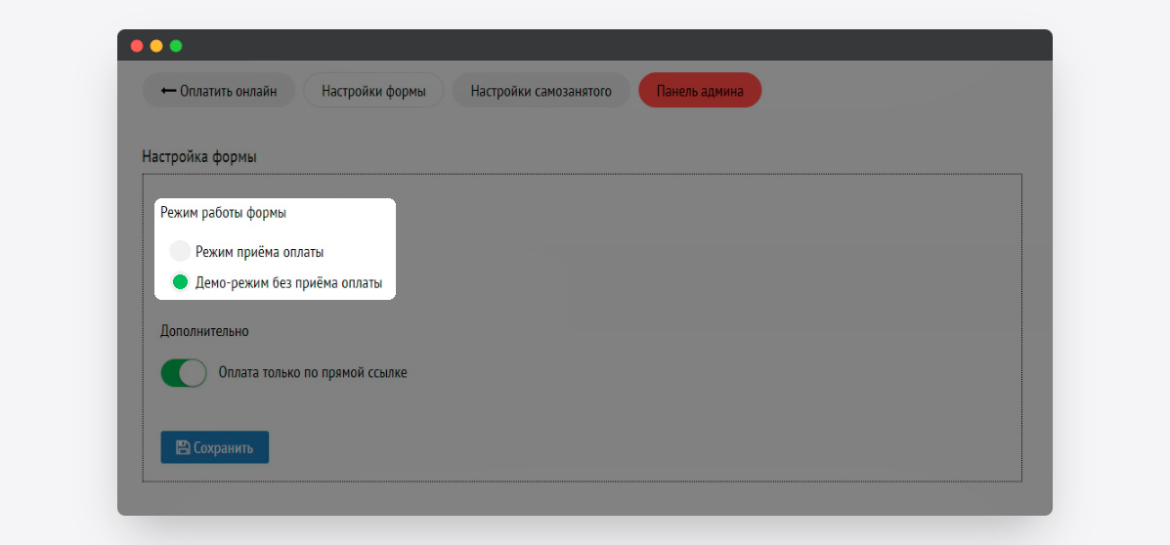Open the Настройки самозанятого tab

point(541,91)
